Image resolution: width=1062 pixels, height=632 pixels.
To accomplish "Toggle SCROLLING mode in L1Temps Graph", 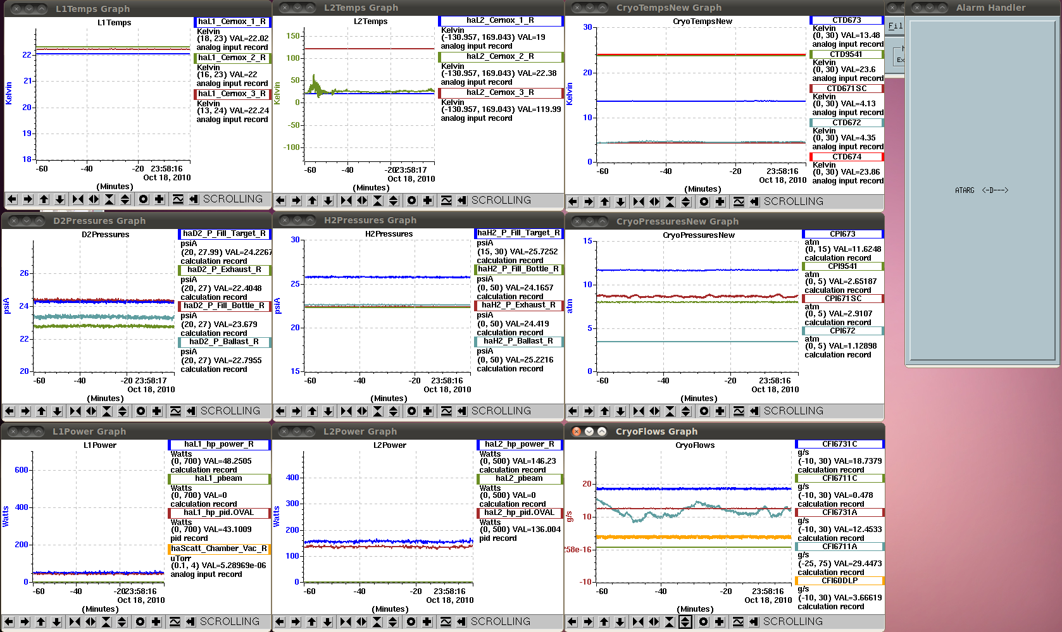I will 233,199.
